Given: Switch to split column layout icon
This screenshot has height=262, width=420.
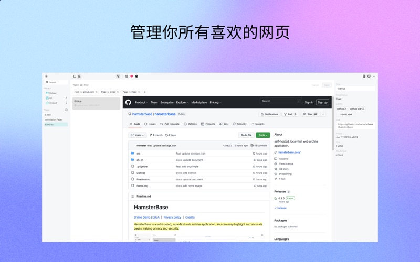Looking at the screenshot, I should 75,76.
